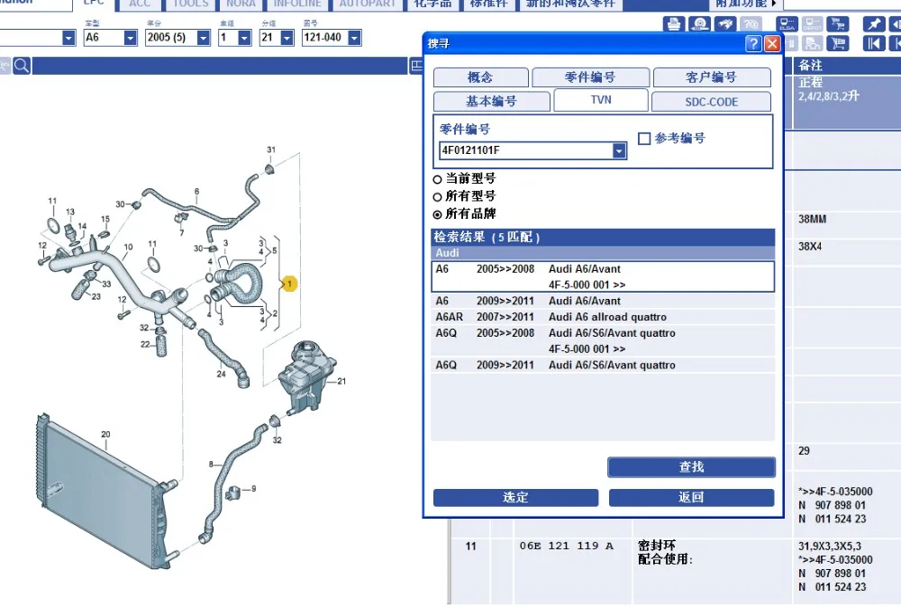Open the subgroup dropdown showing 21
Screen dimensions: 901x606
[x=287, y=38]
